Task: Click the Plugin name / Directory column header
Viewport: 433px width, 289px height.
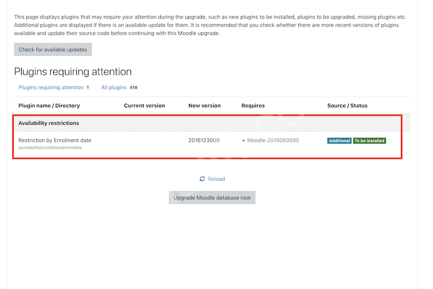Action: pos(49,106)
